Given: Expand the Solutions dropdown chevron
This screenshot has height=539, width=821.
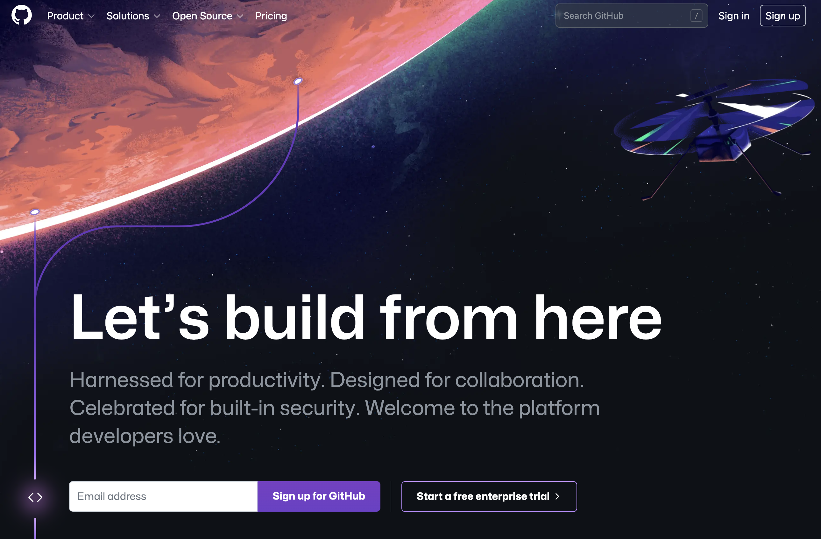Looking at the screenshot, I should 157,16.
